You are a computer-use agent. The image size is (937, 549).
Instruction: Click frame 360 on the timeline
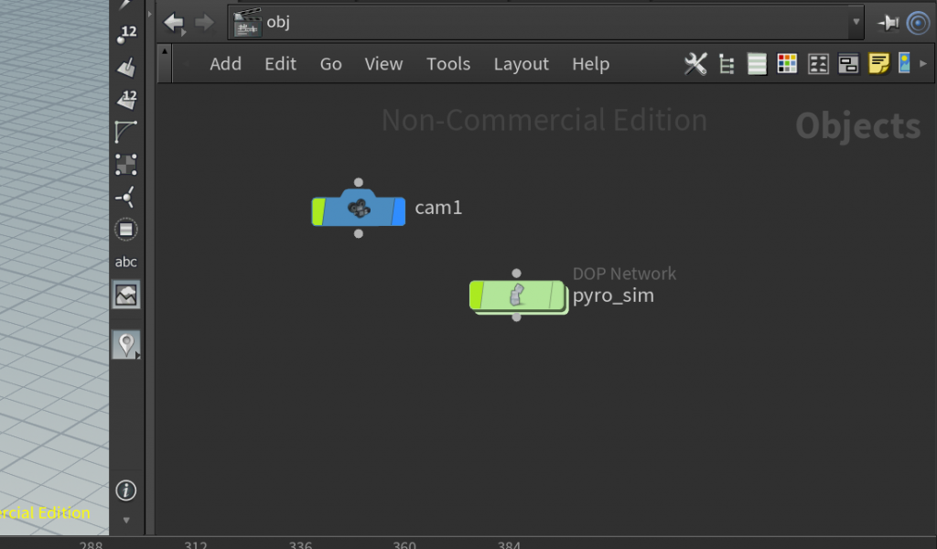coord(404,544)
